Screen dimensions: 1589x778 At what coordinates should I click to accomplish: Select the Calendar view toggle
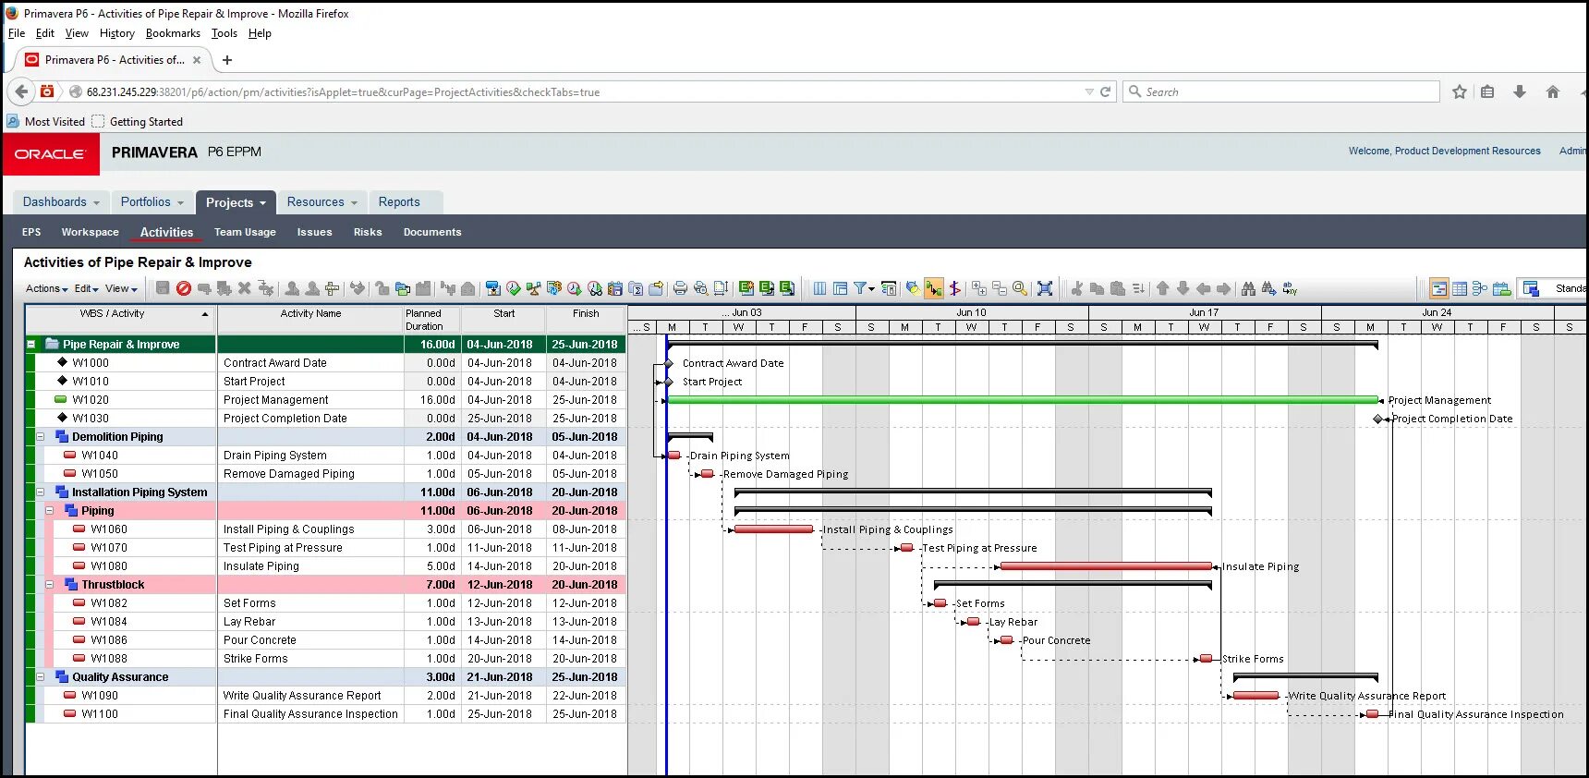click(1501, 288)
